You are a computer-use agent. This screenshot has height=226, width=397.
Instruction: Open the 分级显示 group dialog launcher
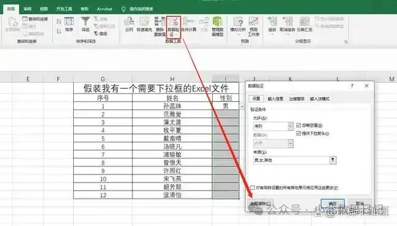346,42
